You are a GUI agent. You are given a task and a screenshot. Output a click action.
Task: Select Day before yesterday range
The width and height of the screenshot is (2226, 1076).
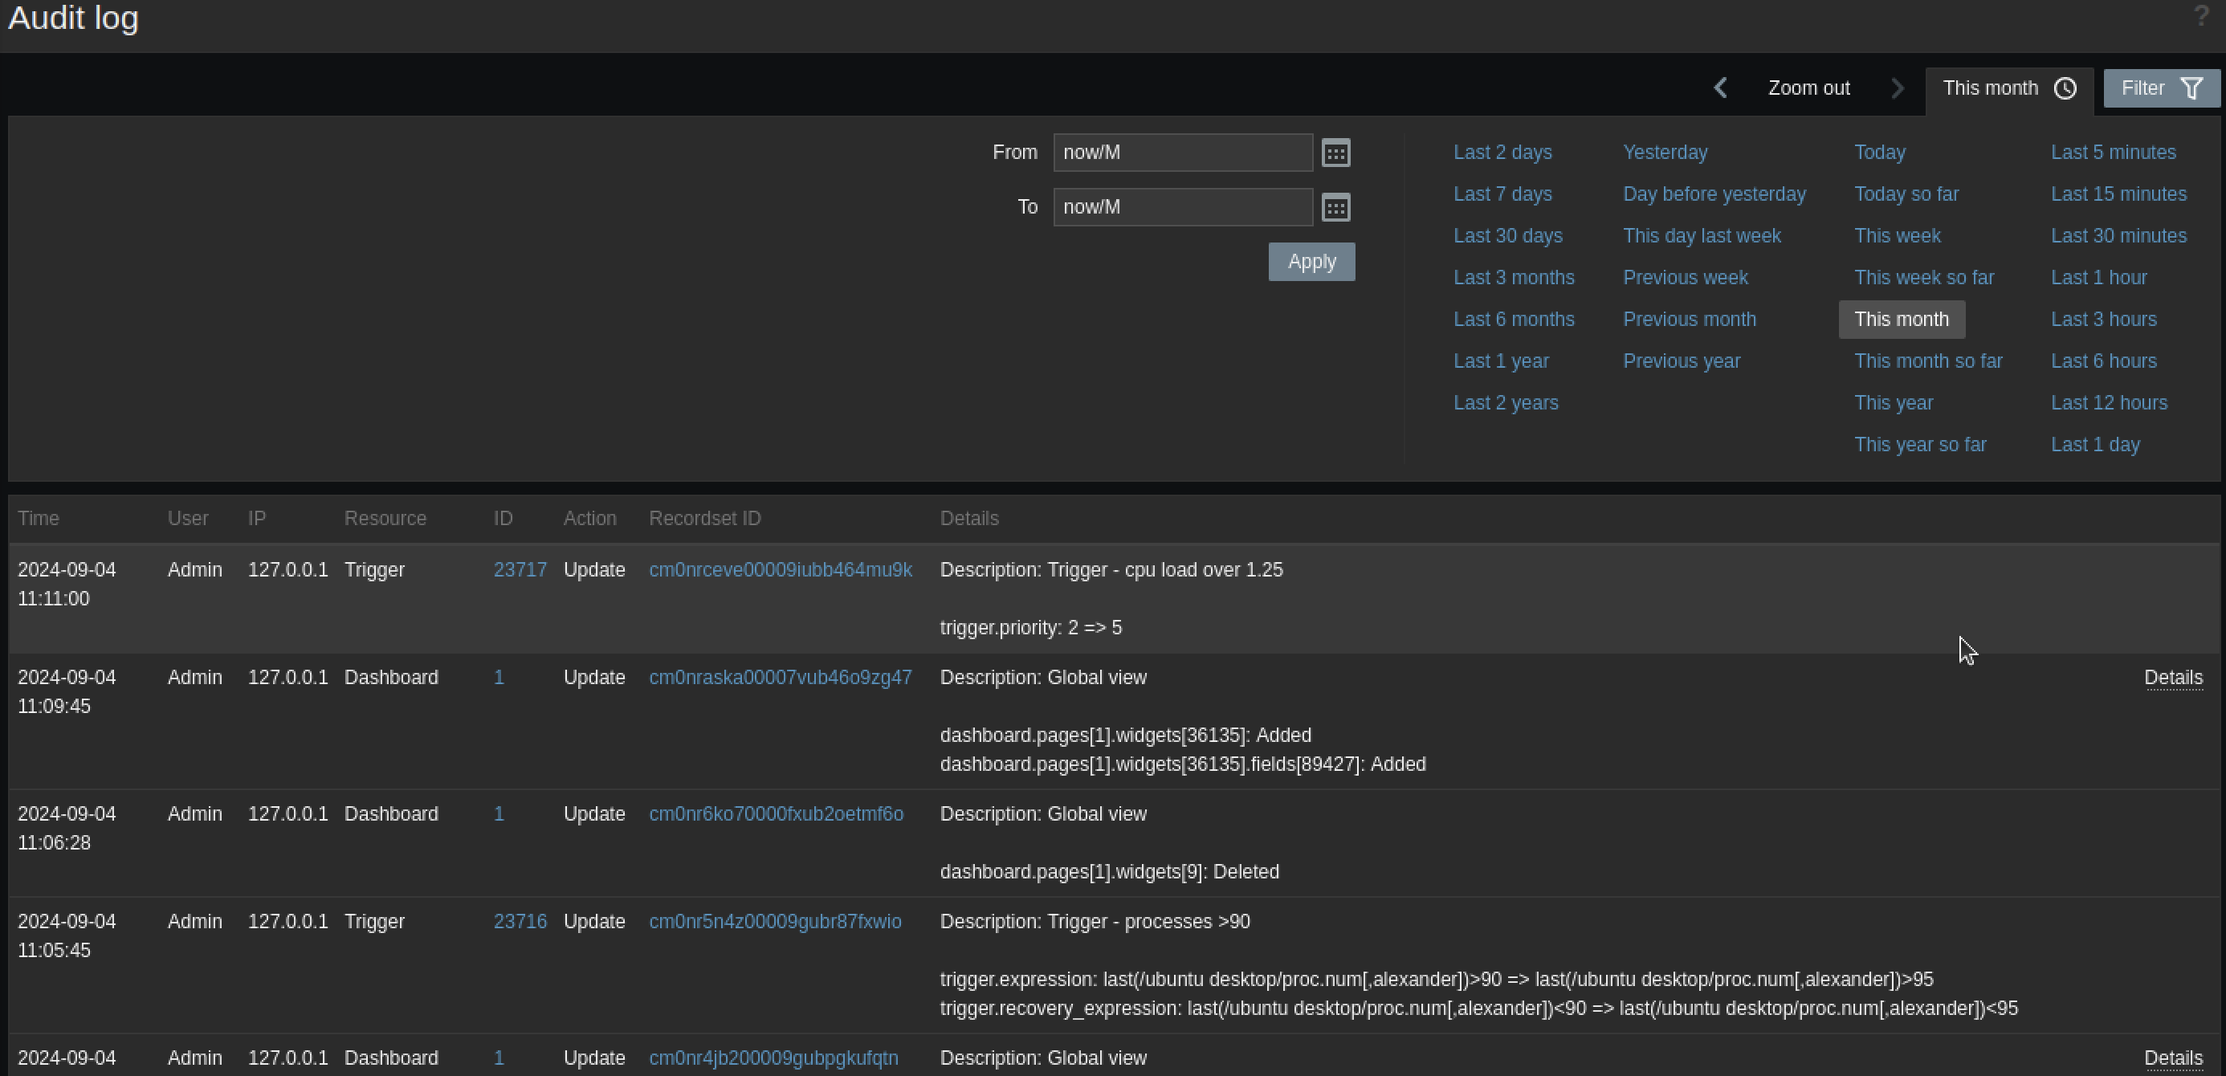coord(1714,194)
